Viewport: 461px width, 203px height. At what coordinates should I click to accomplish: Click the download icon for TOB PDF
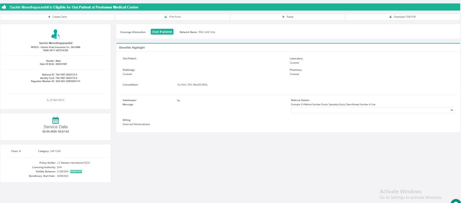click(390, 17)
